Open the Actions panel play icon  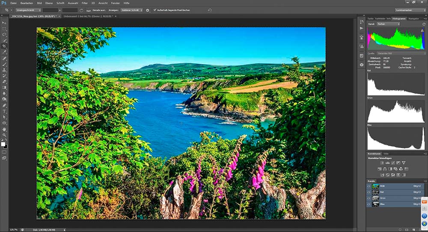point(362,28)
